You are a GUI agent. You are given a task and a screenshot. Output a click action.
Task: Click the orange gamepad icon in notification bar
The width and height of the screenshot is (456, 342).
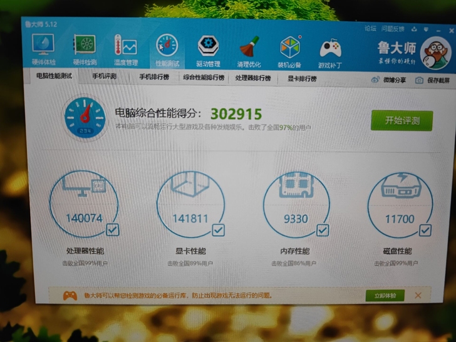pyautogui.click(x=70, y=296)
